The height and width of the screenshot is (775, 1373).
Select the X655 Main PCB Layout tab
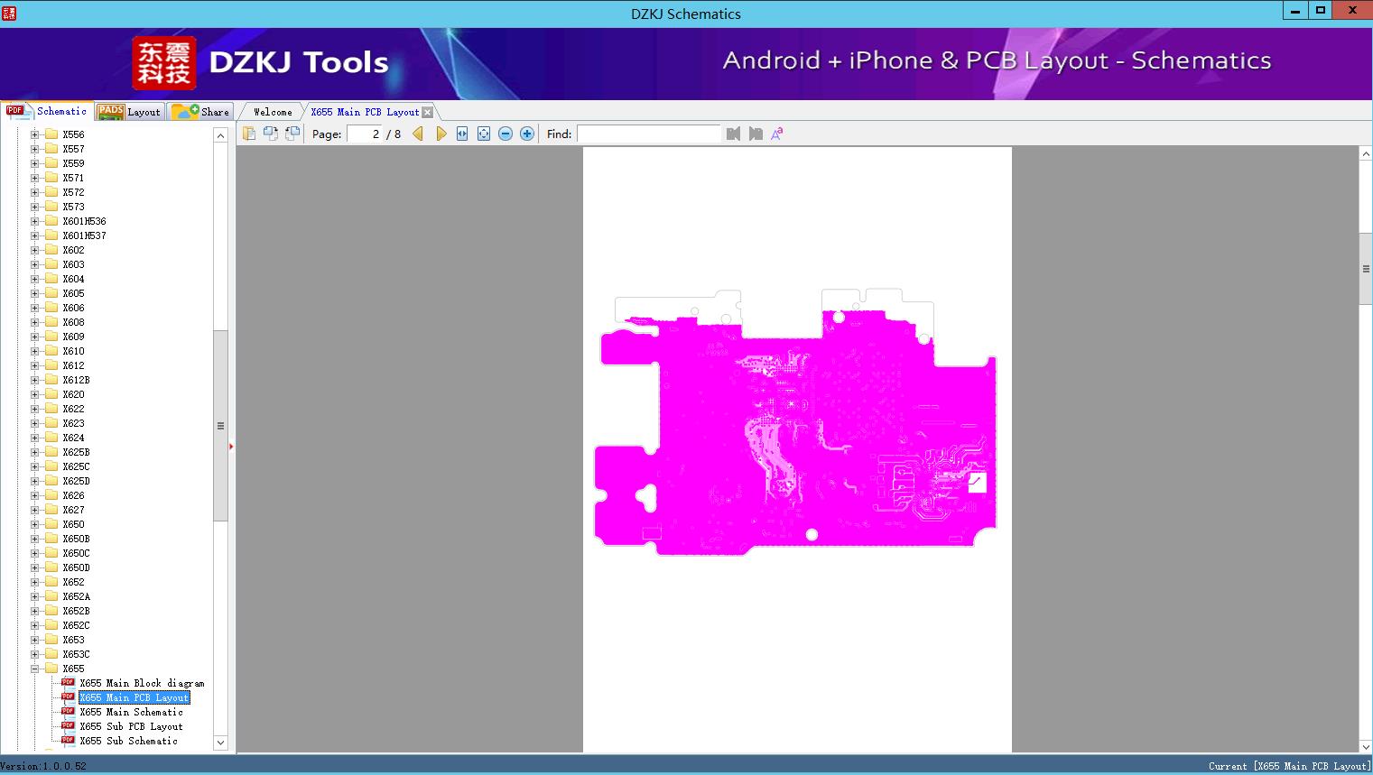point(365,112)
